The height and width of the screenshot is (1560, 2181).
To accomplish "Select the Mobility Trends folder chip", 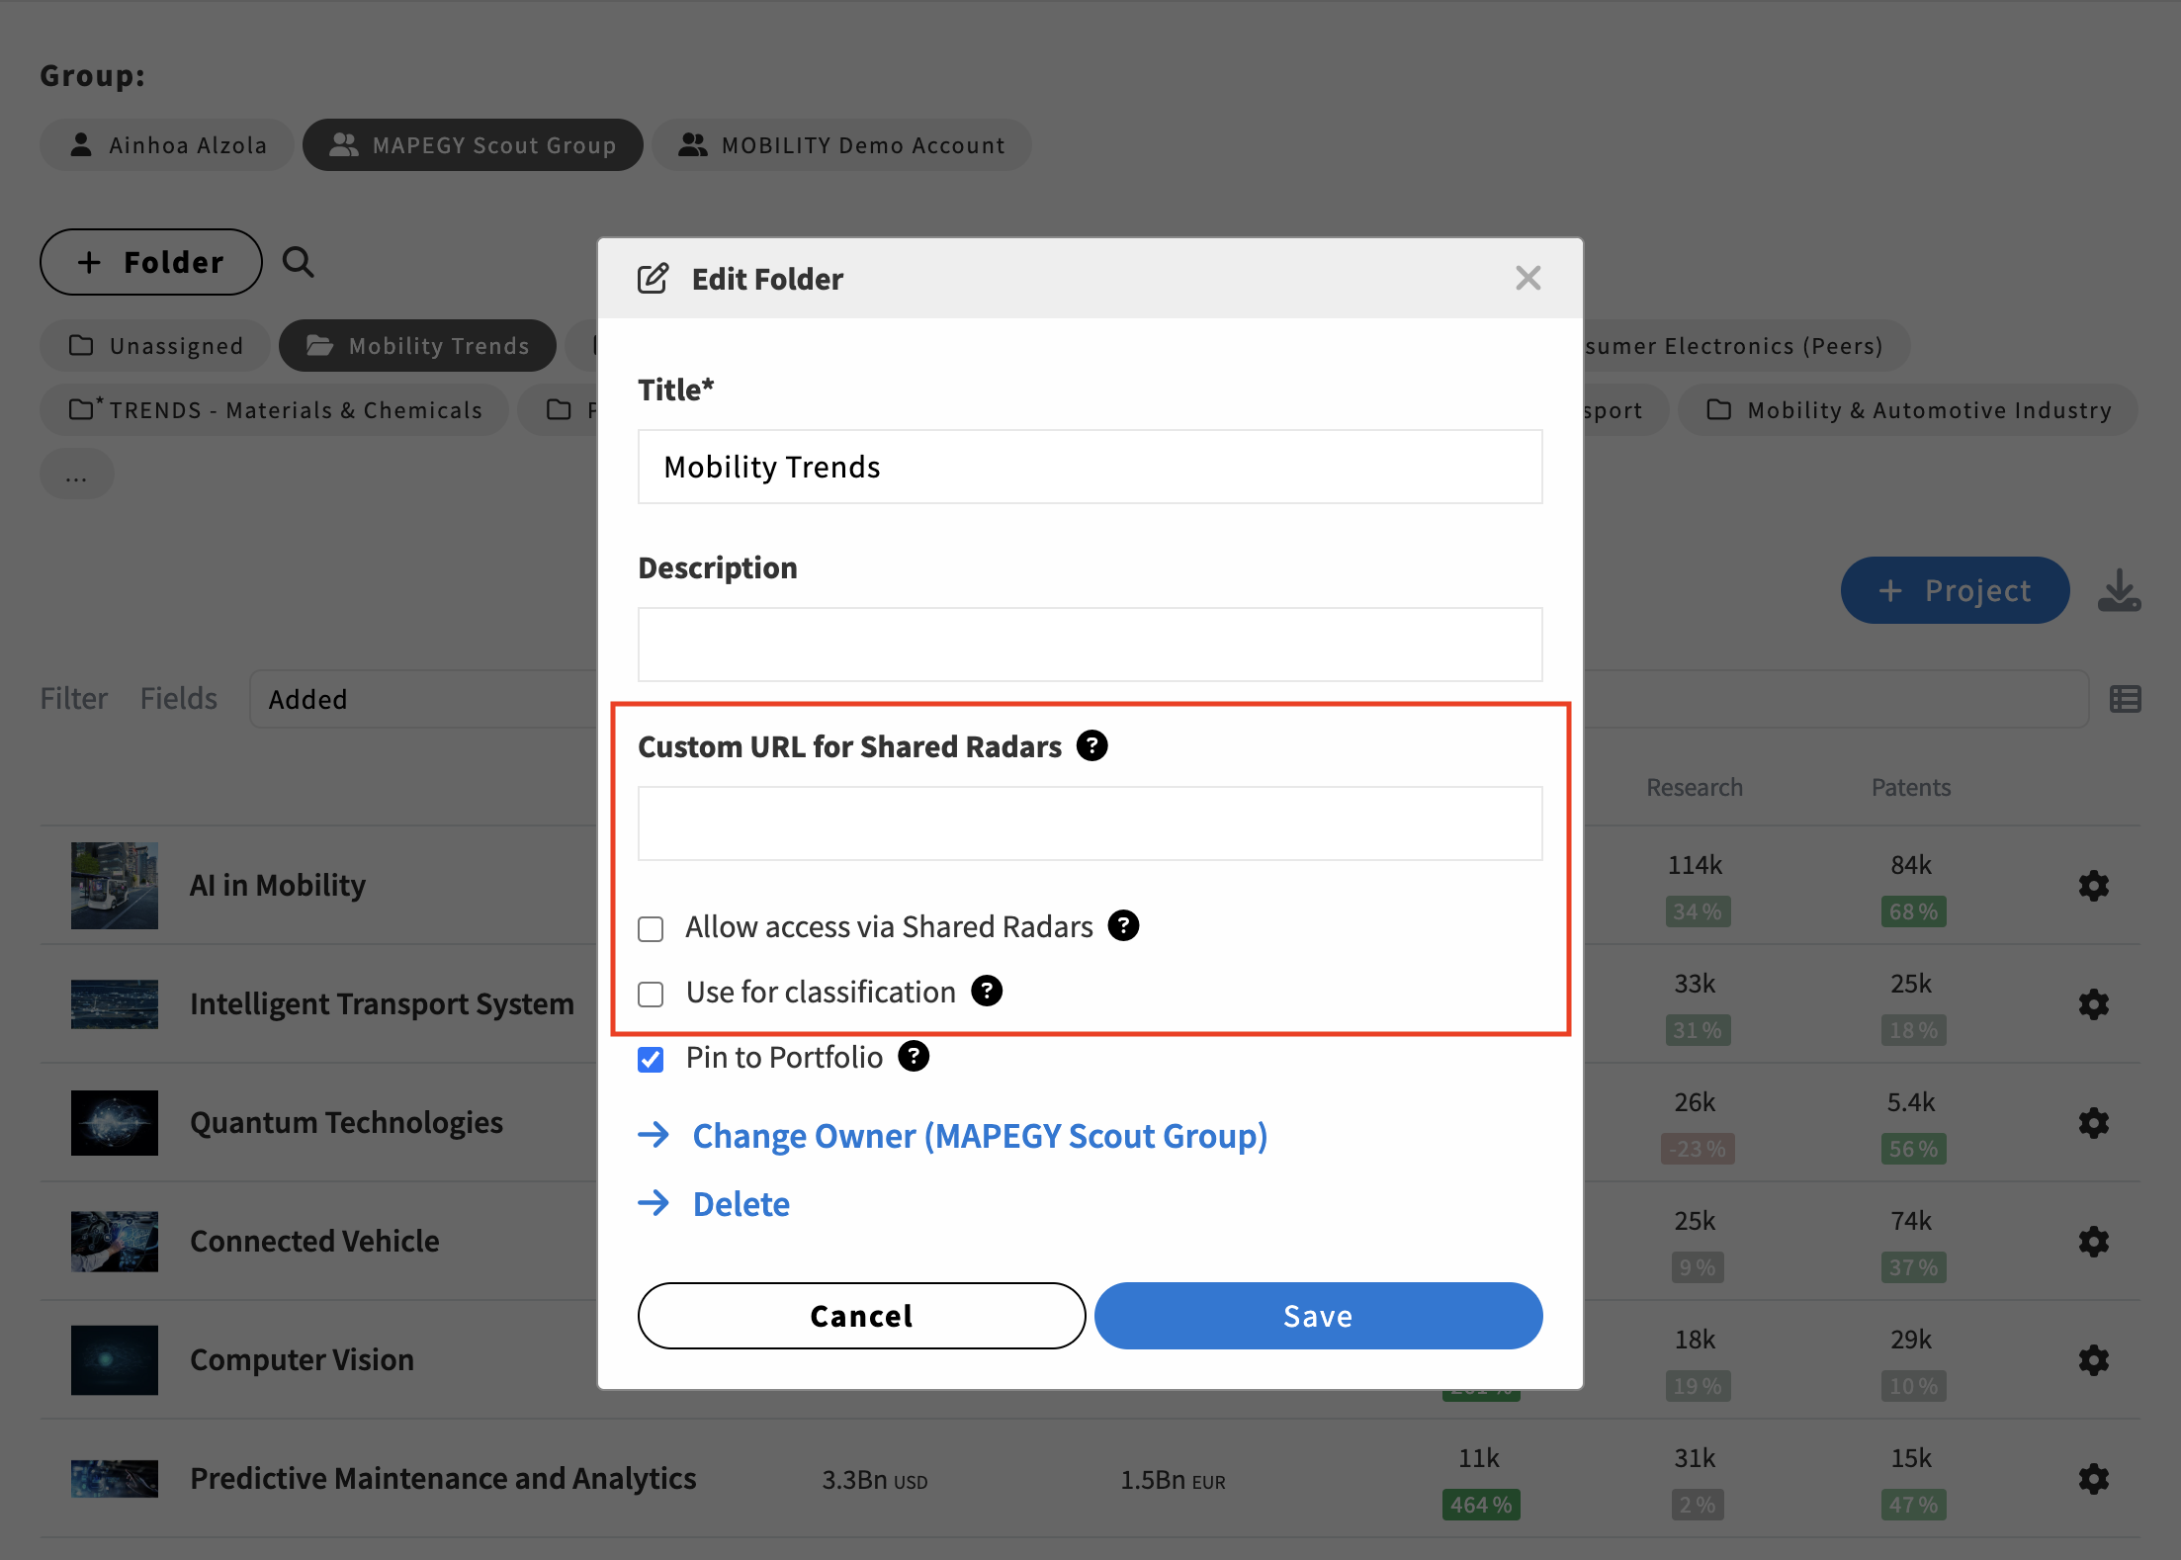I will (x=417, y=346).
